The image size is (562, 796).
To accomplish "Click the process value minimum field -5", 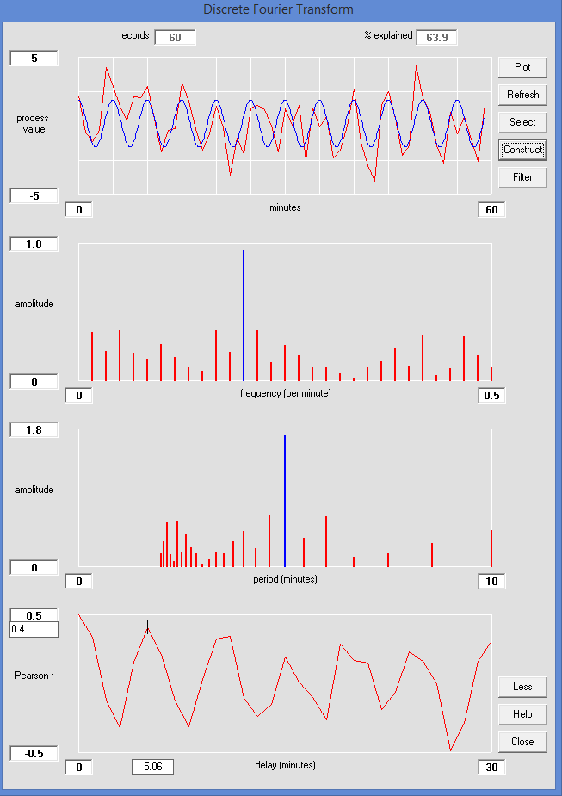I will 34,196.
